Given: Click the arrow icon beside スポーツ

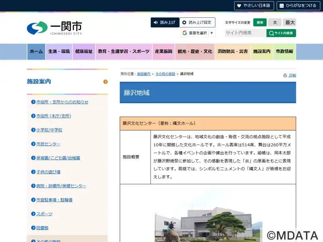Looking at the screenshot, I should click(x=34, y=214).
